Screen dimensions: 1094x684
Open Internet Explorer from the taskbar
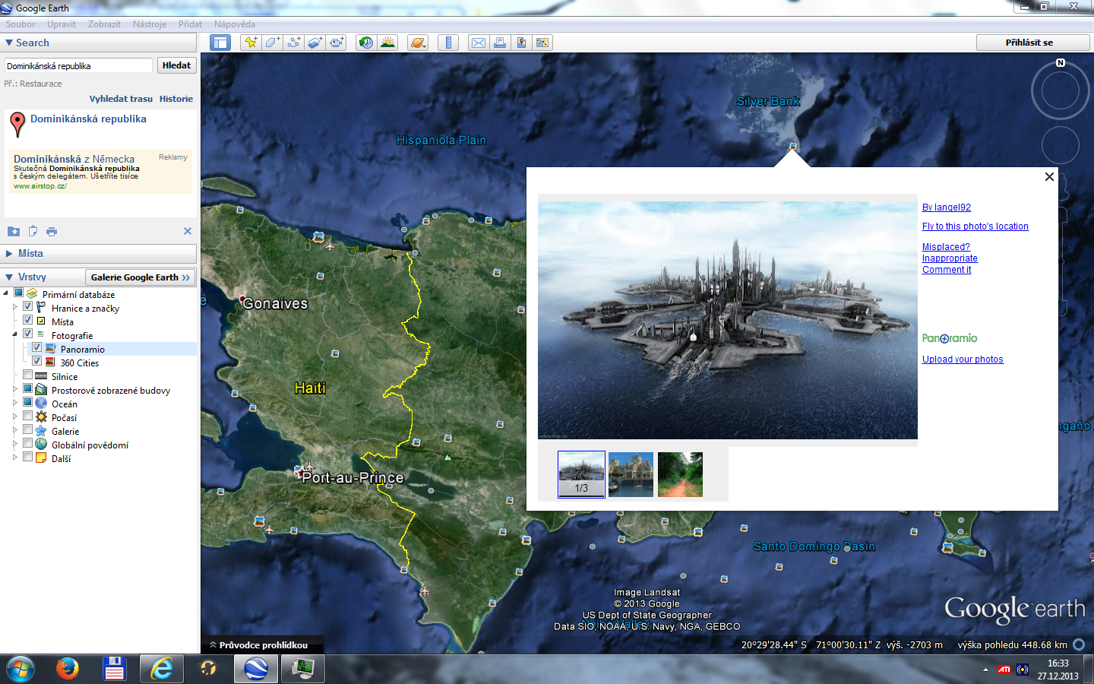(162, 669)
